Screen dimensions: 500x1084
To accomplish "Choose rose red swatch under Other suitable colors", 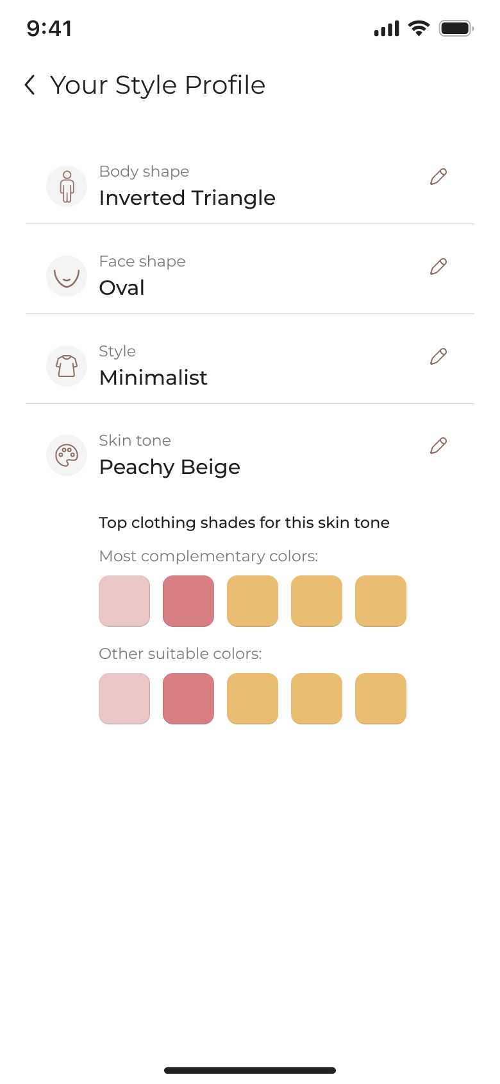I will click(188, 699).
